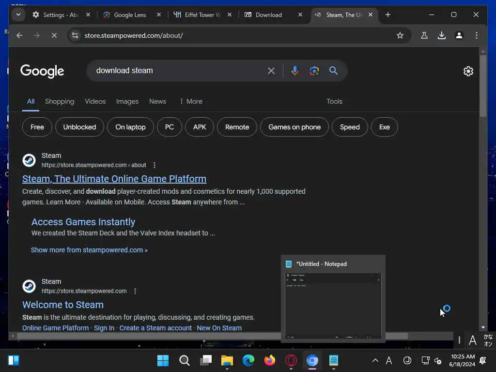
Task: Click the vertical page scrollbar
Action: [x=483, y=85]
